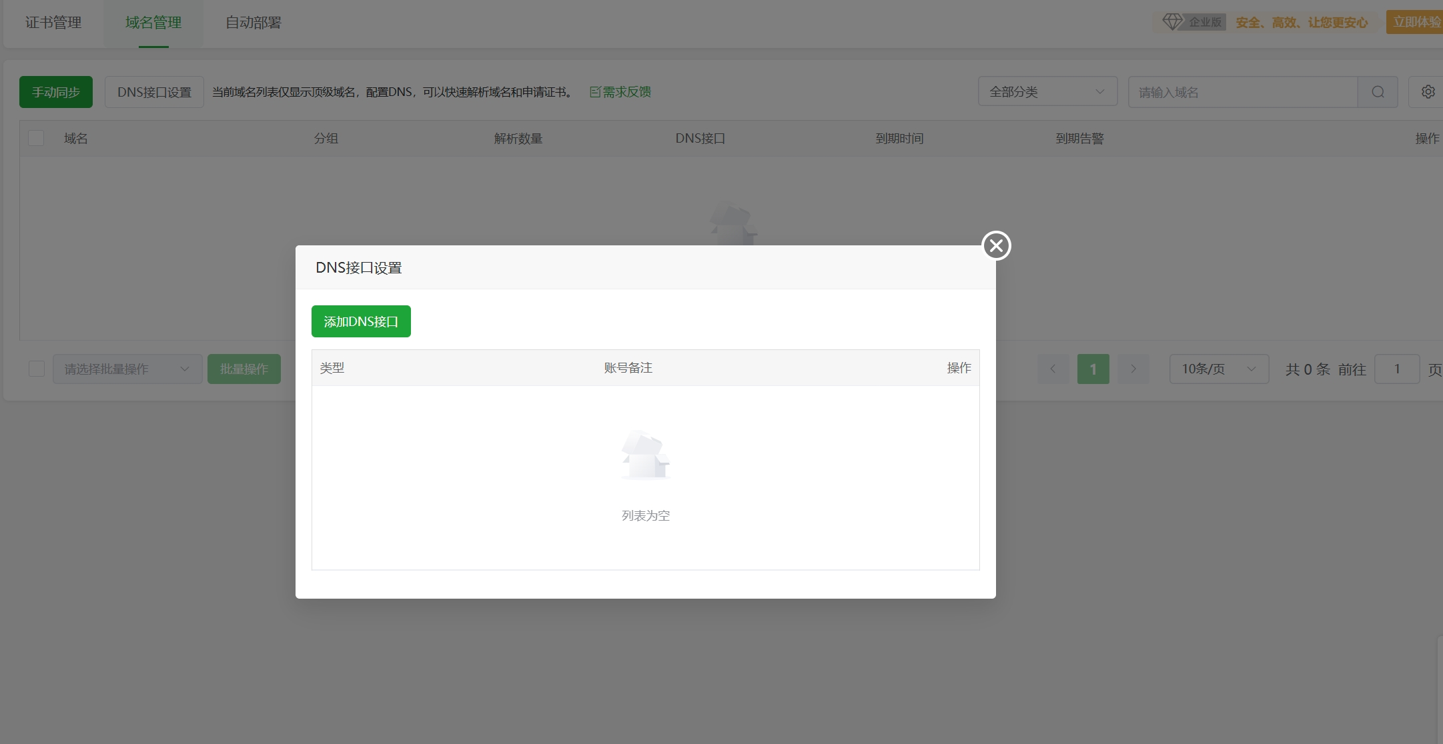
Task: Click the 手动同步 button
Action: pos(56,92)
